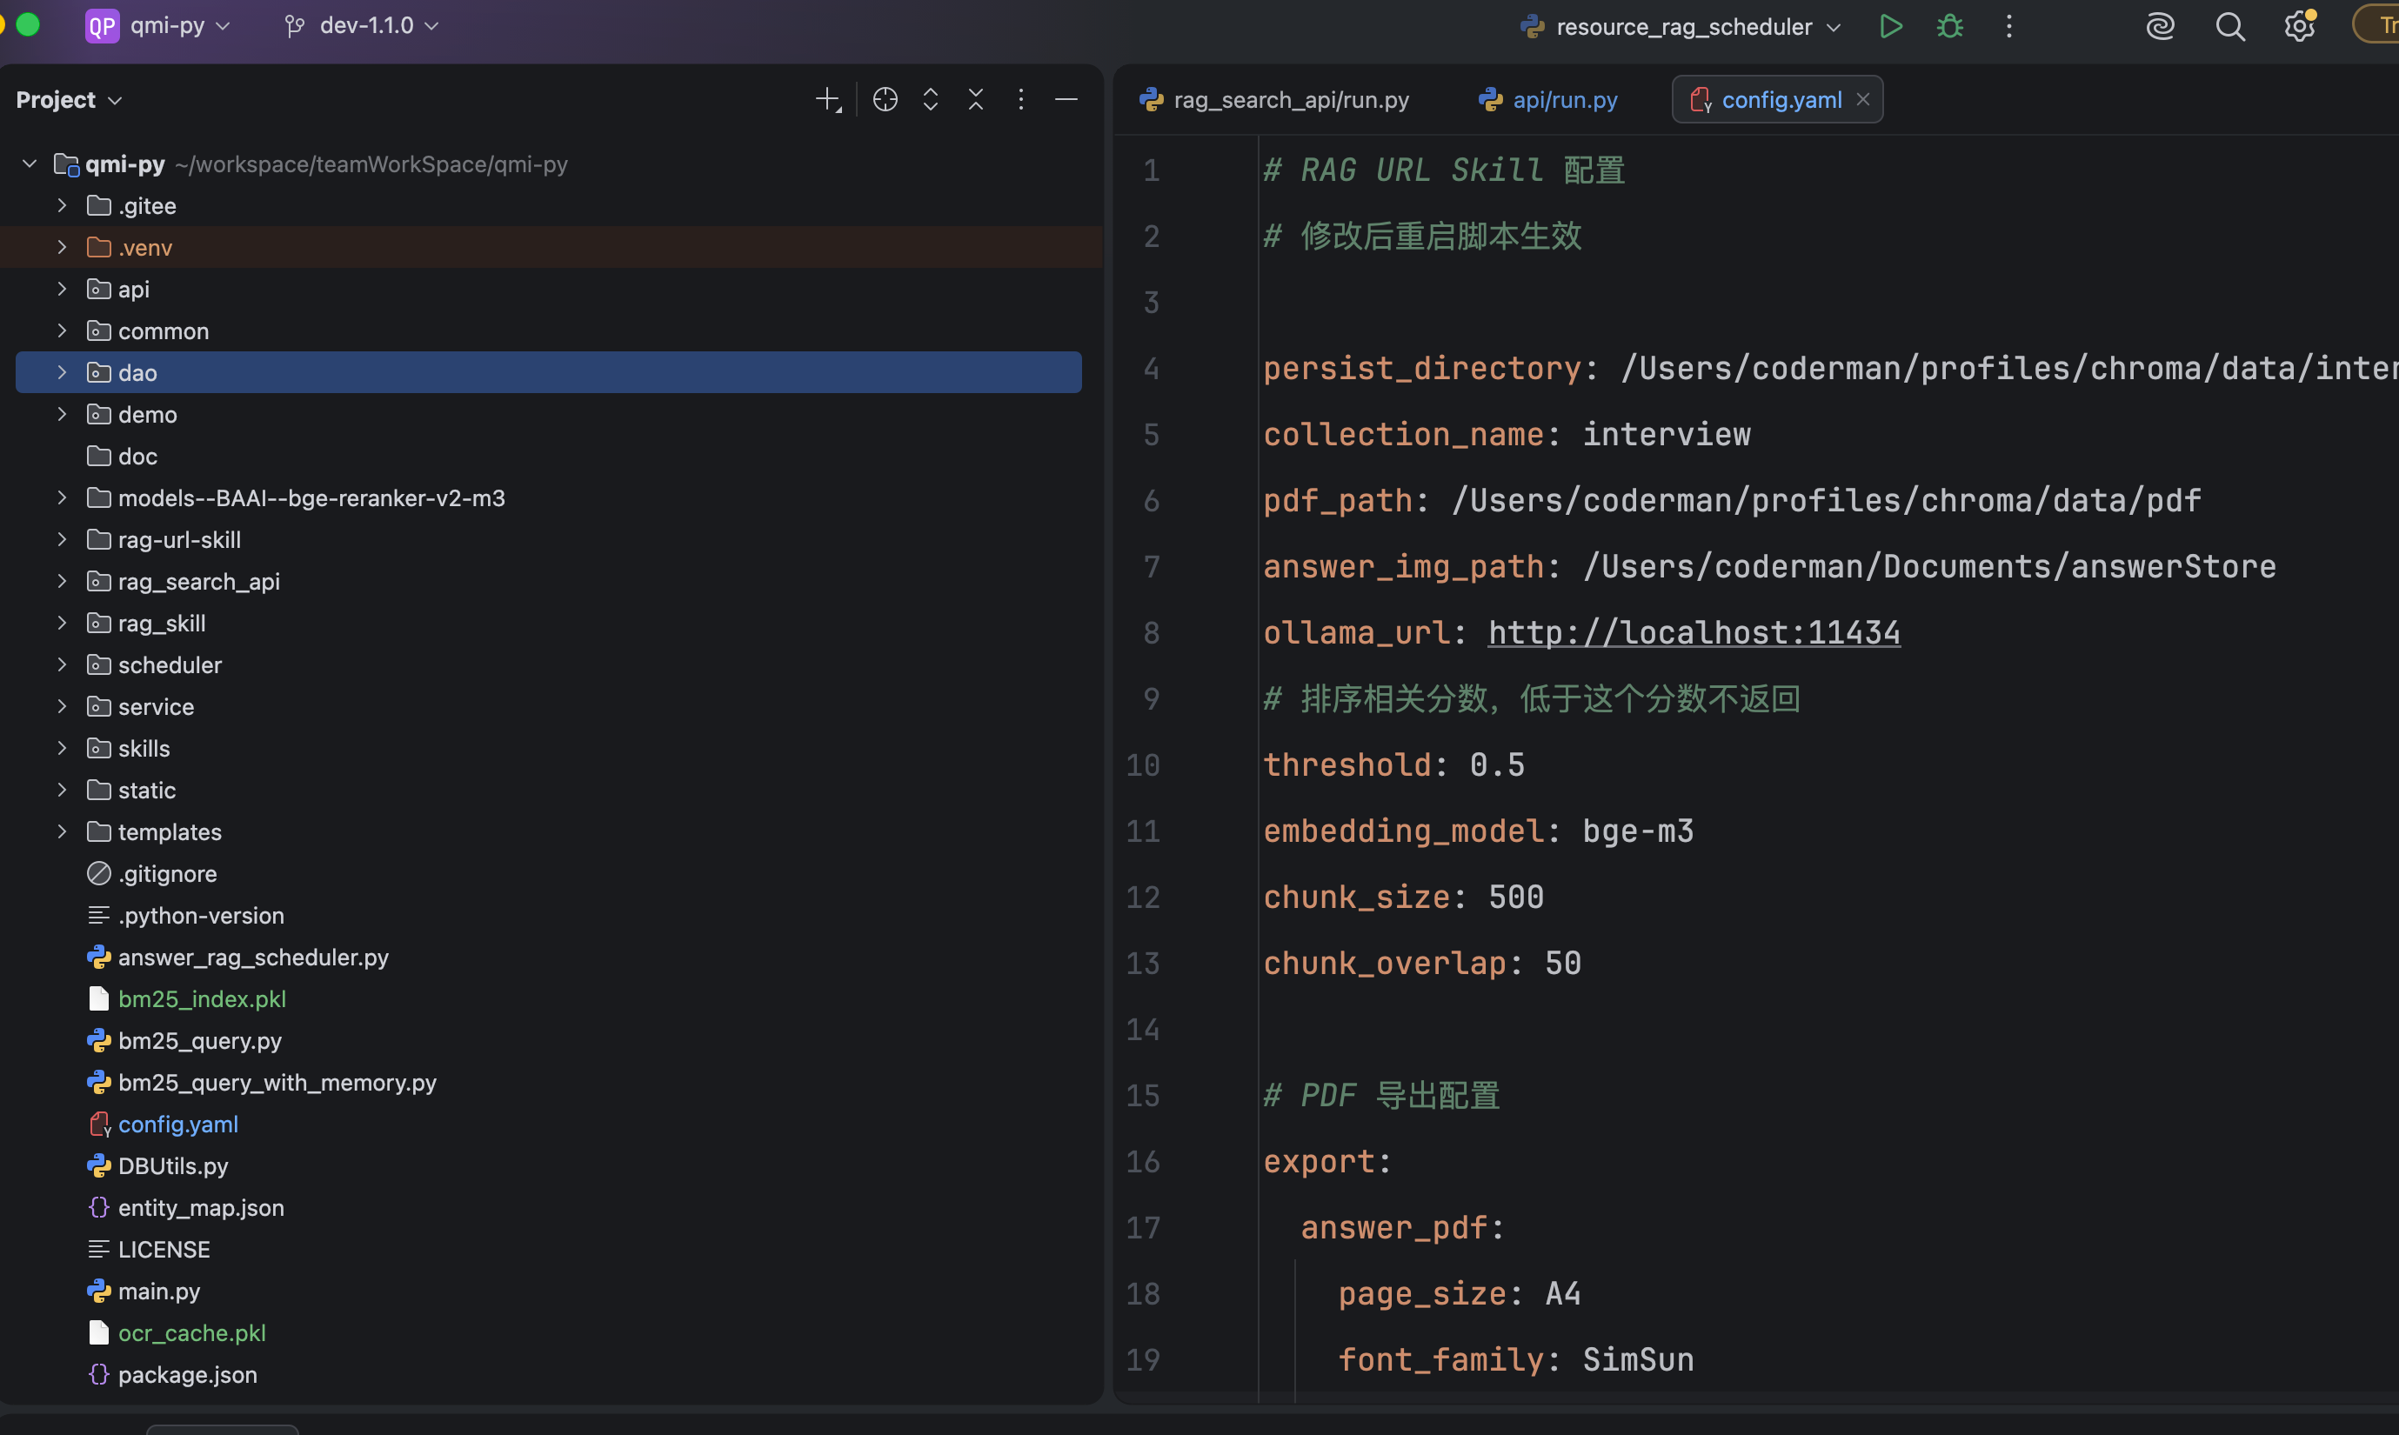Select main.py in project tree
The height and width of the screenshot is (1435, 2399).
158,1291
